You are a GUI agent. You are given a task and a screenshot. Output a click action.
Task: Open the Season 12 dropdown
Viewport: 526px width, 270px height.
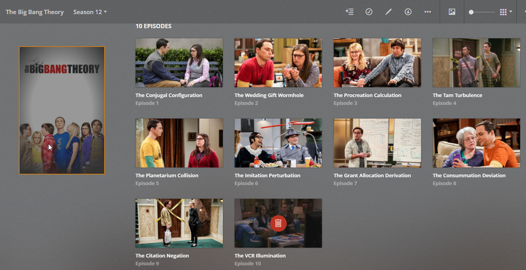coord(90,12)
